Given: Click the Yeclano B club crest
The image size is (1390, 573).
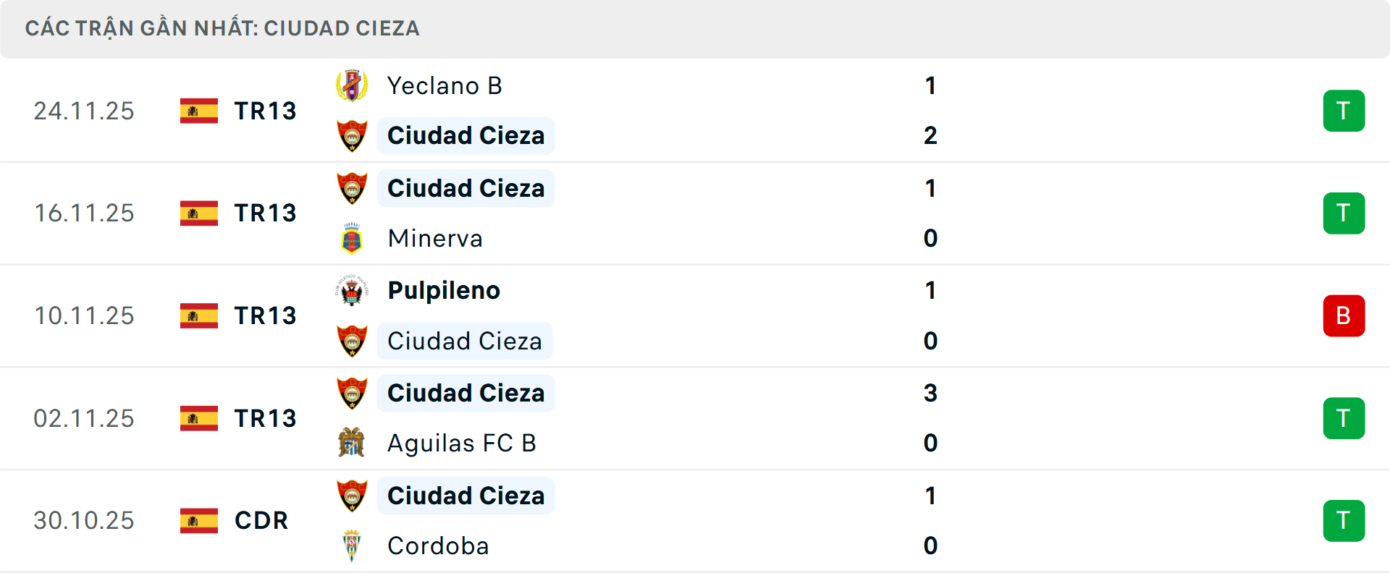Looking at the screenshot, I should [x=352, y=86].
